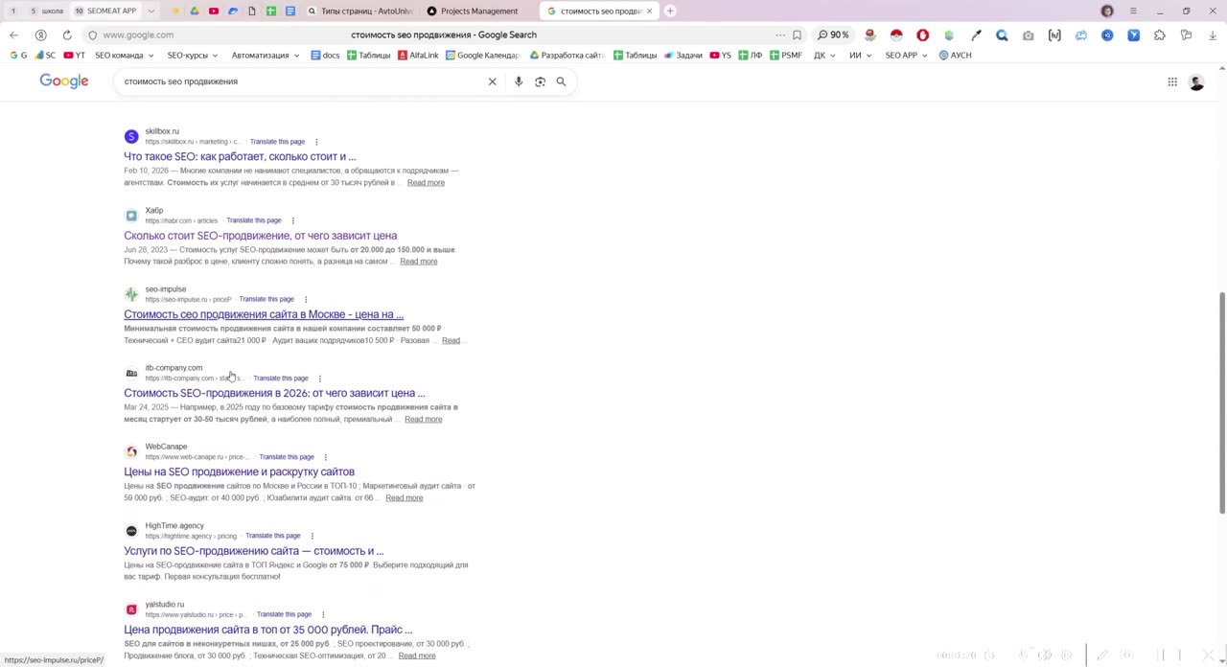Viewport: 1227px width, 667px height.
Task: Click the page vertical scrollbar thumb
Action: 1221,402
